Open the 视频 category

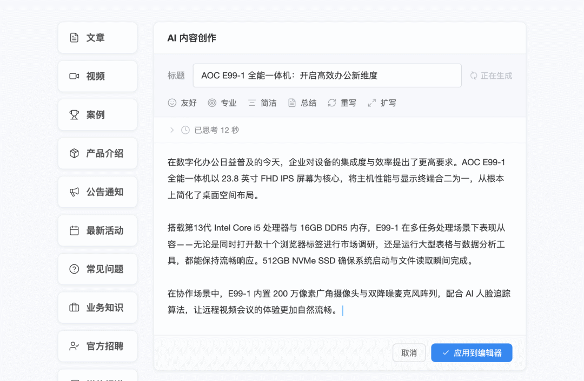pos(97,76)
